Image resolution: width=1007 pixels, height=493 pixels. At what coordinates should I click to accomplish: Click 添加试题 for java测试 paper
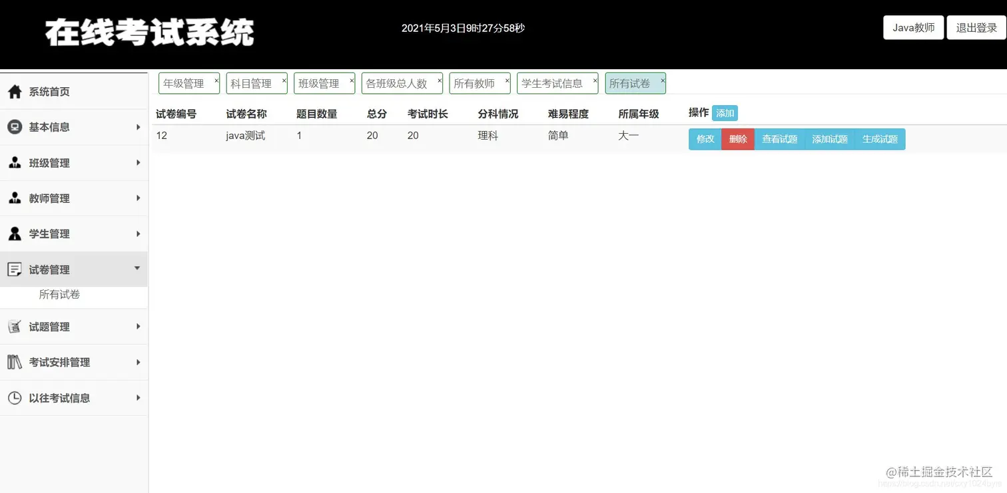[x=830, y=139]
